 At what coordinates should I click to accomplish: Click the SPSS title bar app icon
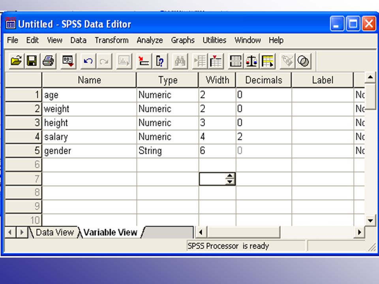tap(10, 23)
